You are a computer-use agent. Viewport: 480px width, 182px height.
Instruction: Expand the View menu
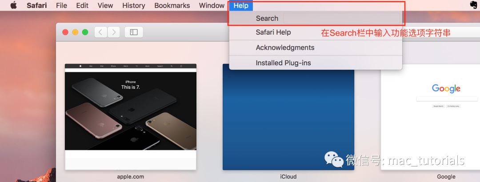pyautogui.click(x=105, y=5)
